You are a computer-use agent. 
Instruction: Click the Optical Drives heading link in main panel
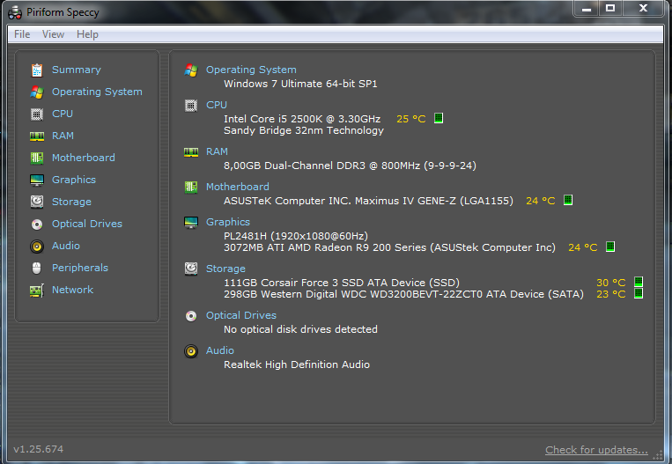pyautogui.click(x=241, y=315)
